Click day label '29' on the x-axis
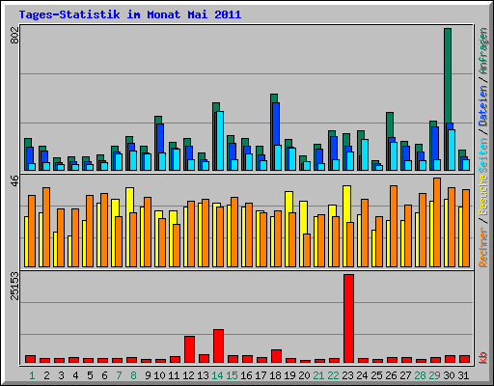Screen dimensions: 494x386 click(434, 375)
